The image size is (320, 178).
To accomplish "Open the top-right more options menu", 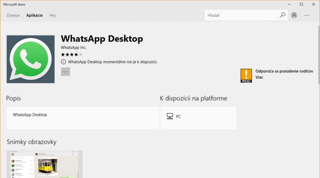I will point(307,15).
